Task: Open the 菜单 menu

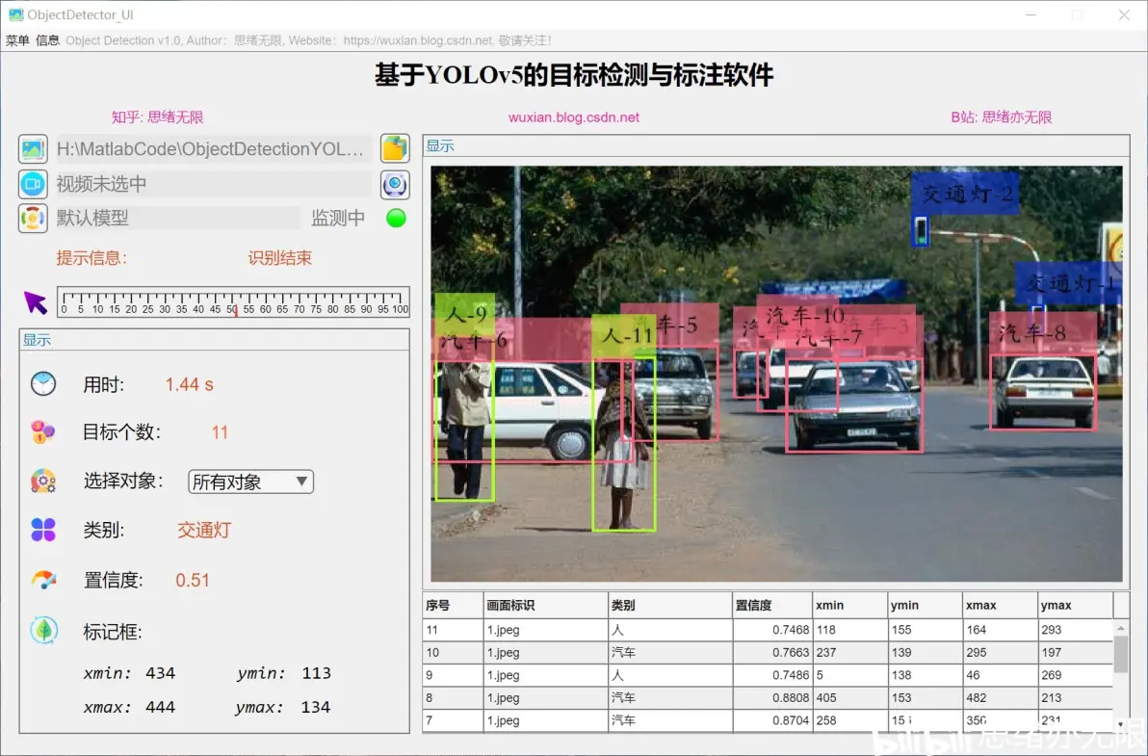Action: pos(17,40)
